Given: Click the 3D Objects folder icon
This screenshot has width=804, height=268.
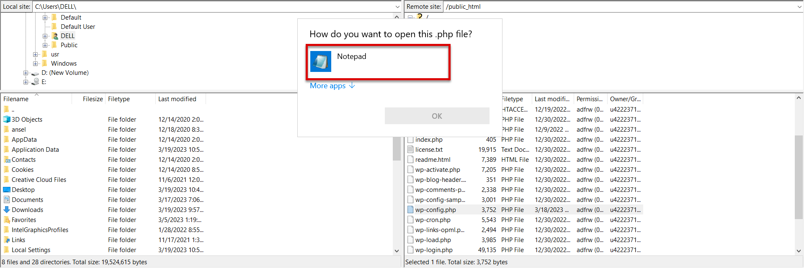Looking at the screenshot, I should [x=7, y=120].
